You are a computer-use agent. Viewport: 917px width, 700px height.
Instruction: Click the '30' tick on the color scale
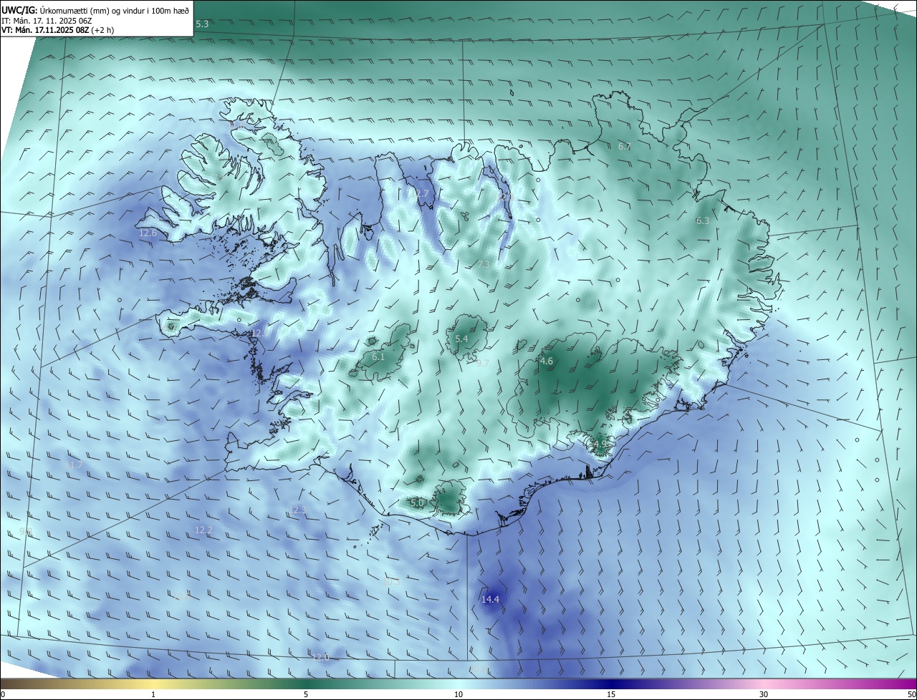[x=764, y=694]
